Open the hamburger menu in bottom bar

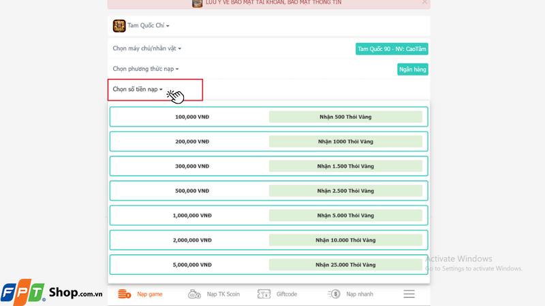pos(409,294)
